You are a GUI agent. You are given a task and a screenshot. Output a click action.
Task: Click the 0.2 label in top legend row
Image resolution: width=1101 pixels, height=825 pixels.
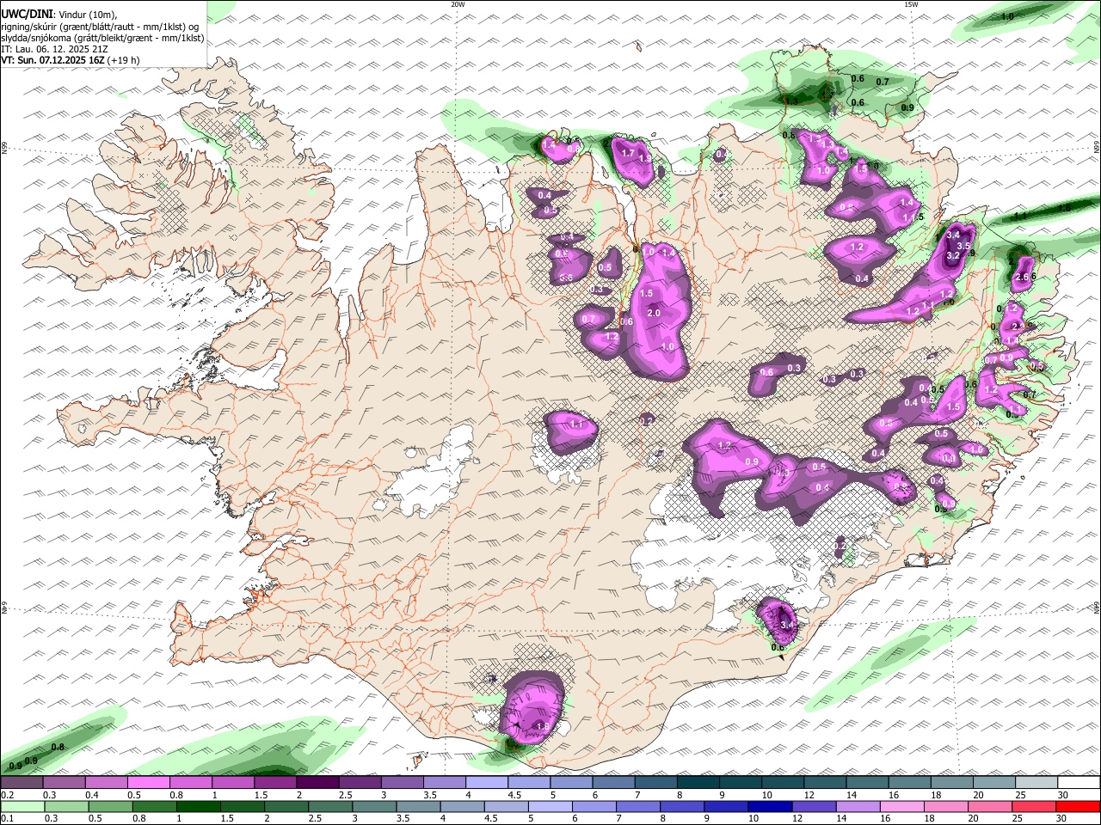tap(6, 795)
